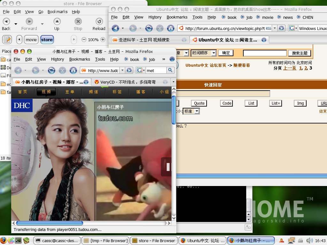
Task: Click the printer icon in the system tray
Action: (x=300, y=241)
